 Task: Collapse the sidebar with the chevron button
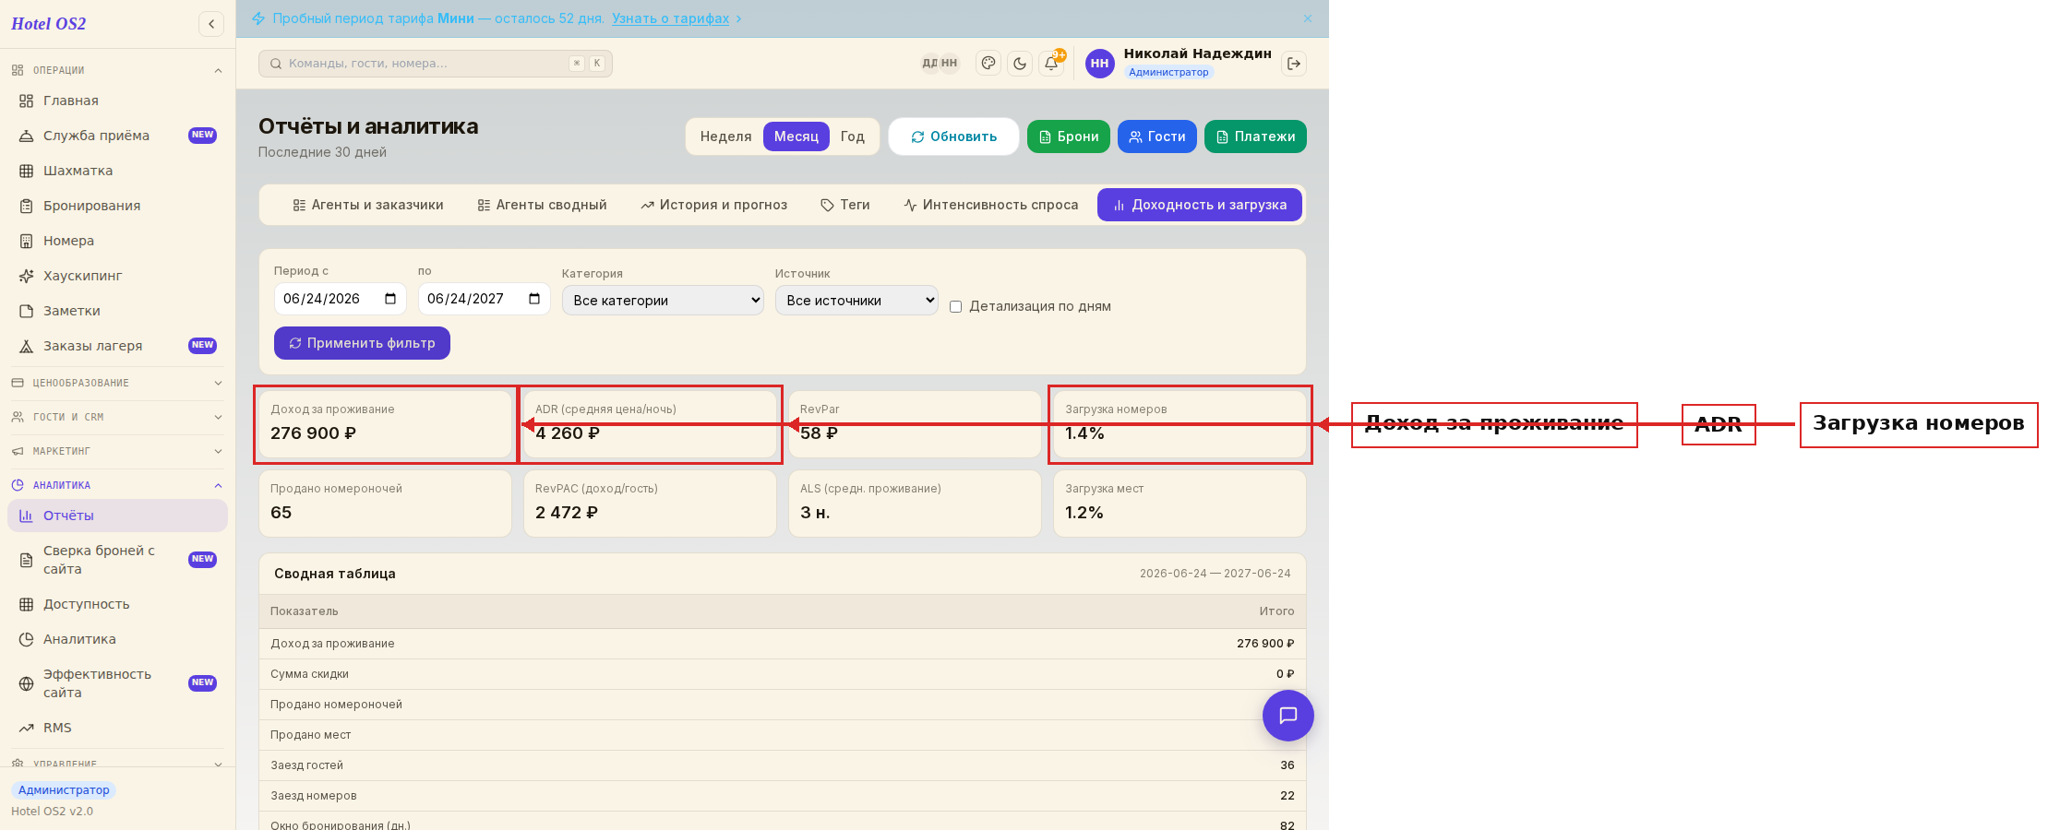pos(211,24)
